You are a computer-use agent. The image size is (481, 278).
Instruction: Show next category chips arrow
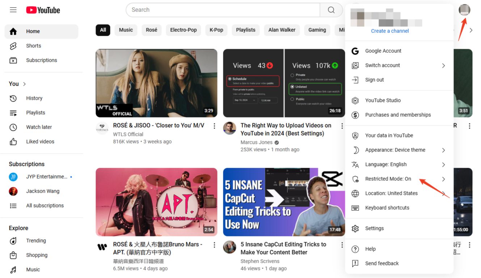coord(471,30)
